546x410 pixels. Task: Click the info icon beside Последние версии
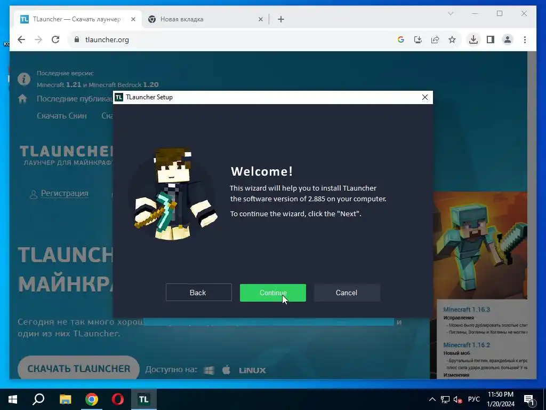click(x=24, y=79)
